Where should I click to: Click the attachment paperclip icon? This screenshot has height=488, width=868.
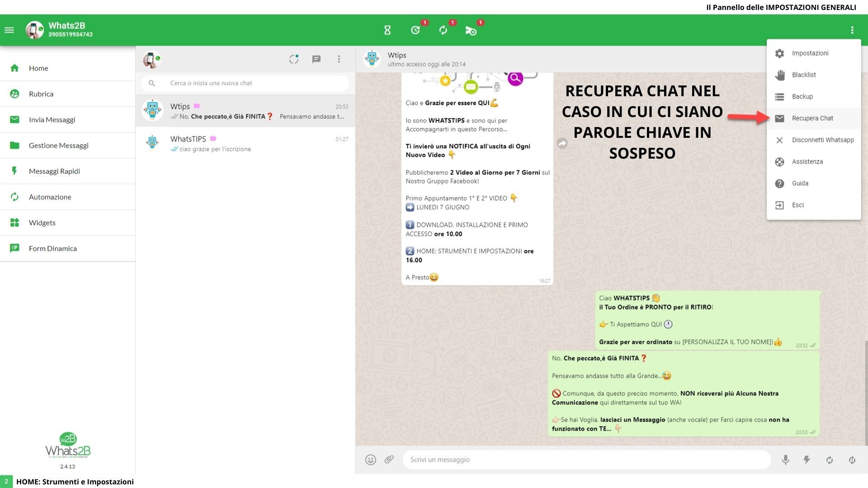click(x=389, y=460)
